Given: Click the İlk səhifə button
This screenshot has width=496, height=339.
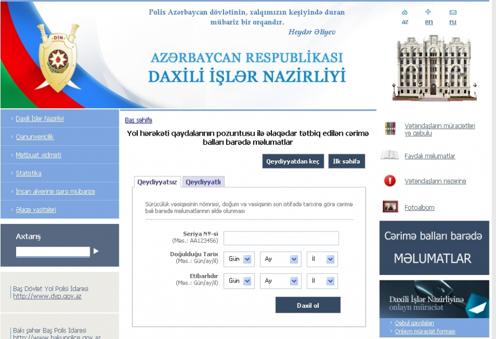Looking at the screenshot, I should pos(347,161).
